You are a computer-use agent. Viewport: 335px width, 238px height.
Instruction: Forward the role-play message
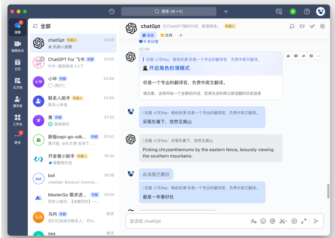303,56
